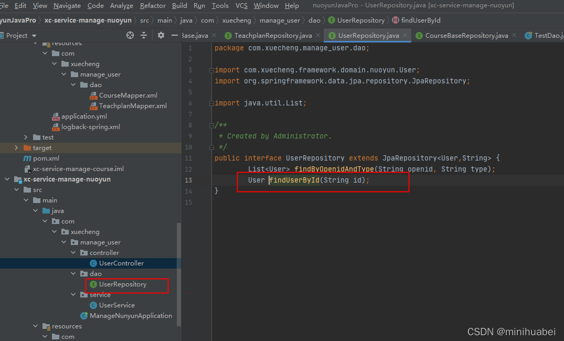Open the Build menu

point(179,6)
